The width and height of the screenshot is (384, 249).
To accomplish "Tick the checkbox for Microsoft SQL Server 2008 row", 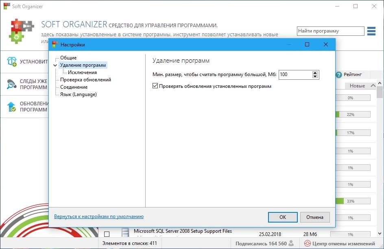I will click(x=107, y=234).
